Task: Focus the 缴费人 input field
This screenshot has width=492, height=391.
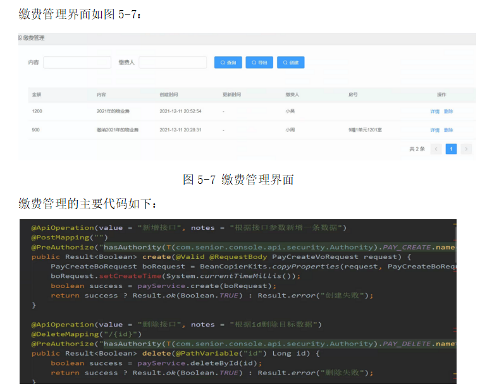Action: tap(173, 63)
